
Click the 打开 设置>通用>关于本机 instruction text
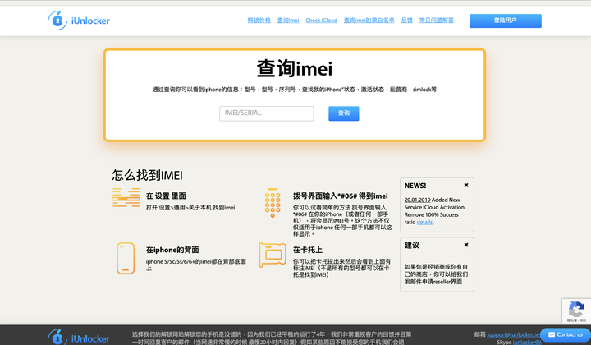190,208
